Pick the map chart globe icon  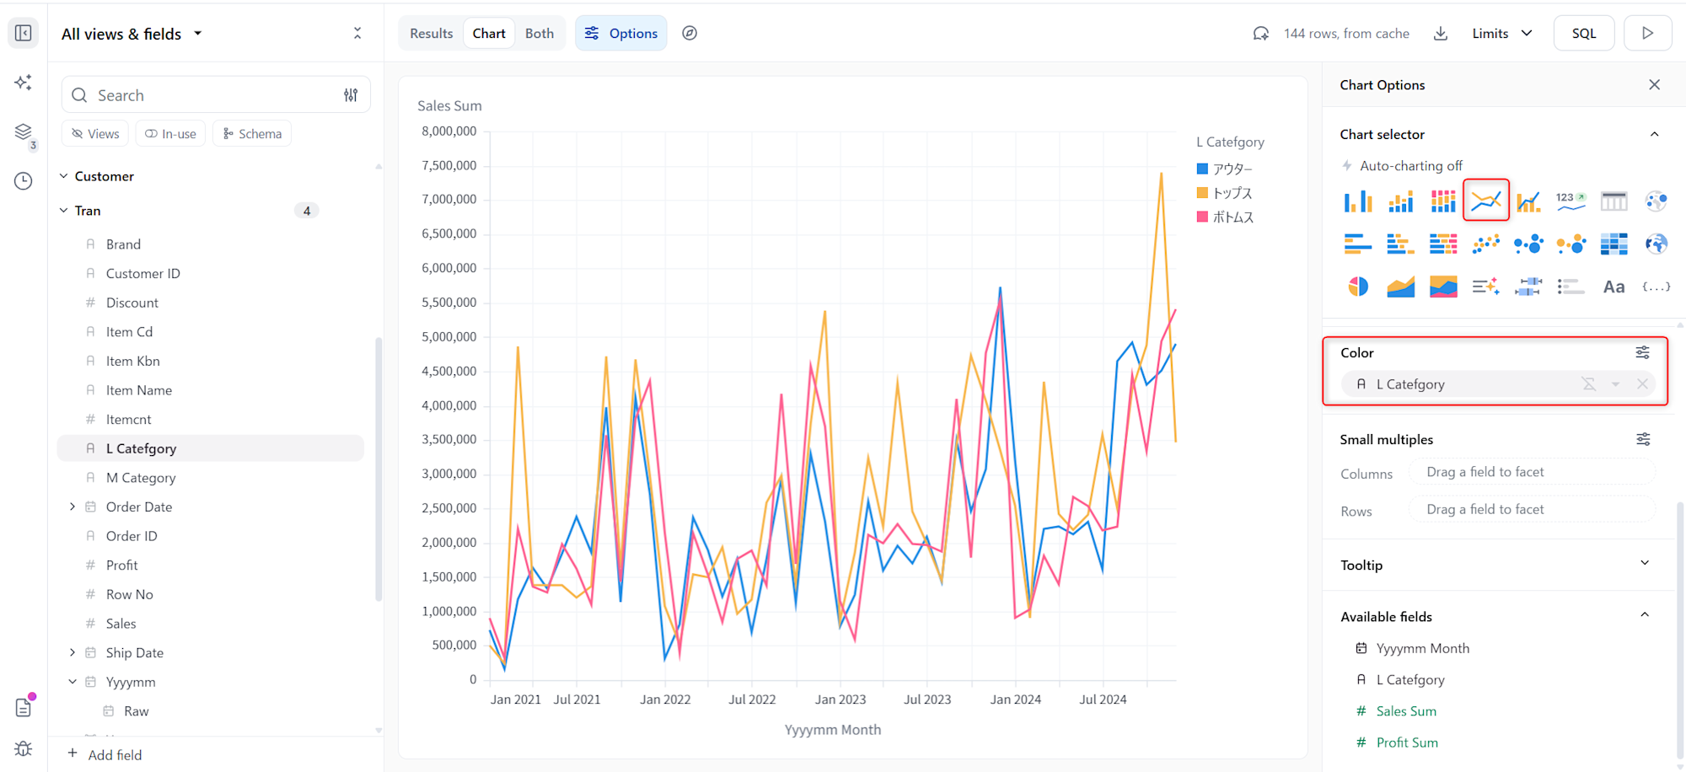pyautogui.click(x=1656, y=244)
